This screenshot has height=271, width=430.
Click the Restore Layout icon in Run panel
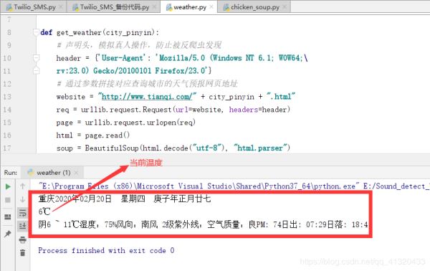8,217
